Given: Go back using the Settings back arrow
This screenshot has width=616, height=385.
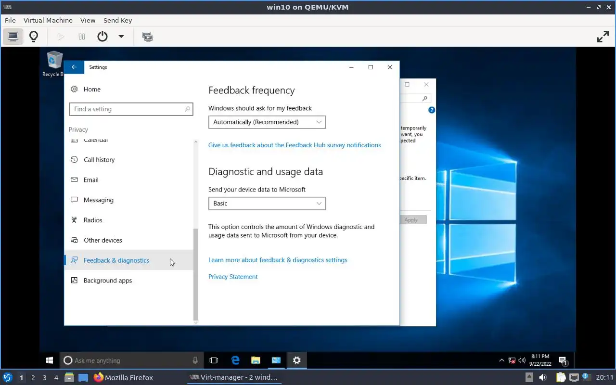Looking at the screenshot, I should 74,67.
